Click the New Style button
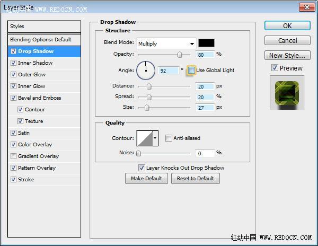Viewport: 318px width, 246px height. (287, 55)
